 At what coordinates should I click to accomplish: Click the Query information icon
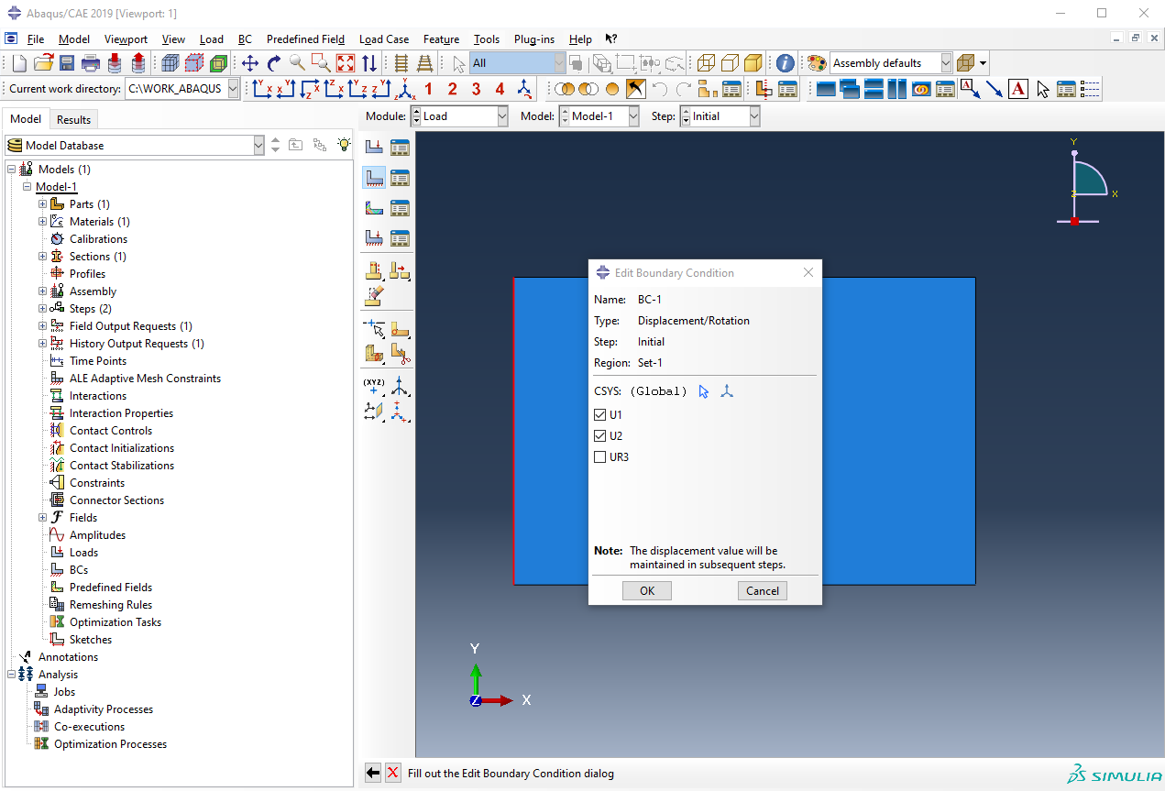pos(785,63)
